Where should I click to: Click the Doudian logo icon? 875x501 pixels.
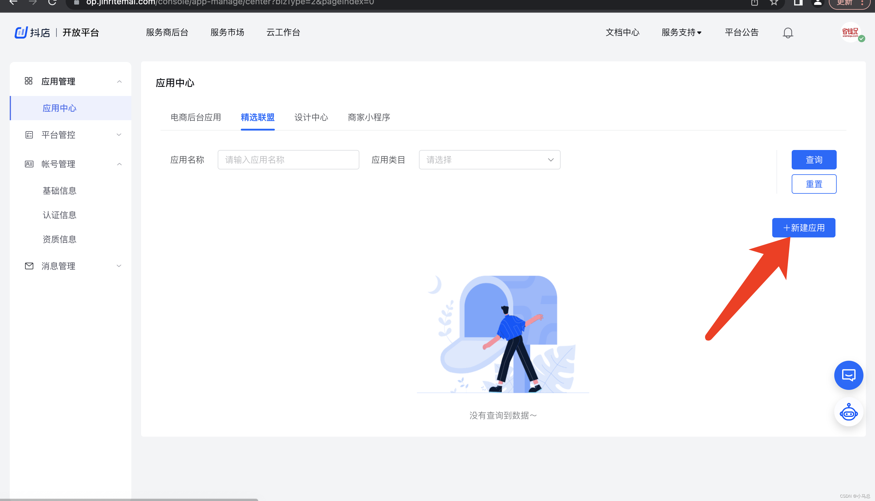[21, 32]
